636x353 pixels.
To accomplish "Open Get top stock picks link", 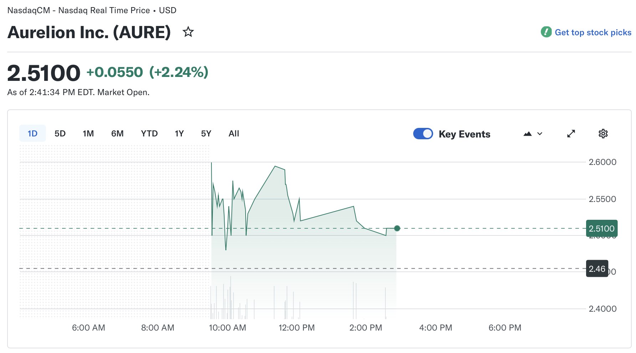I will [593, 32].
